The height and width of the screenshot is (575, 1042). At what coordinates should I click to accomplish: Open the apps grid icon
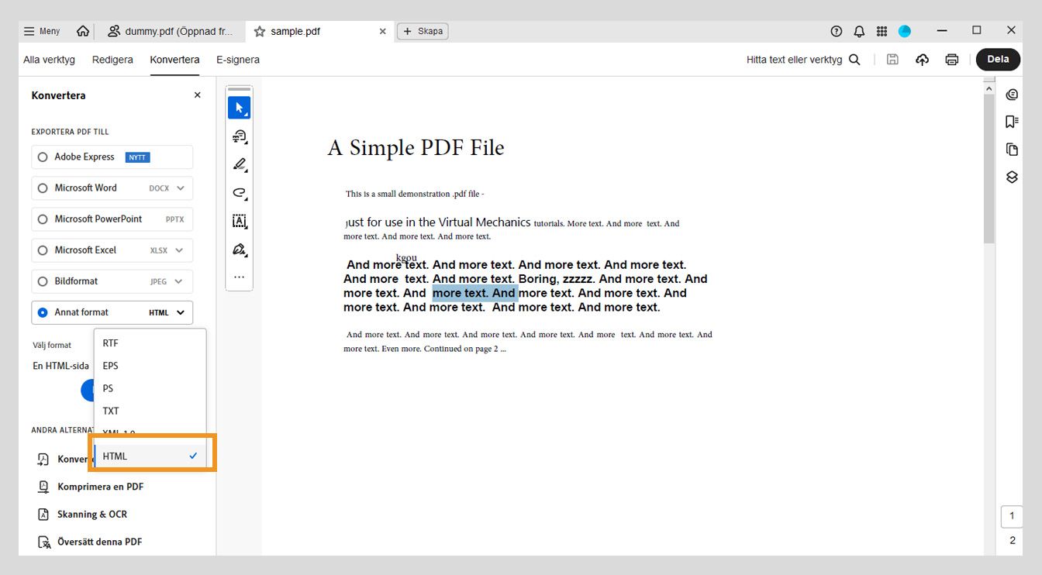tap(882, 31)
